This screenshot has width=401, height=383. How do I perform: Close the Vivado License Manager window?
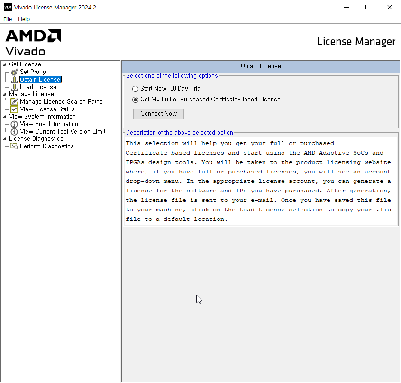[390, 7]
